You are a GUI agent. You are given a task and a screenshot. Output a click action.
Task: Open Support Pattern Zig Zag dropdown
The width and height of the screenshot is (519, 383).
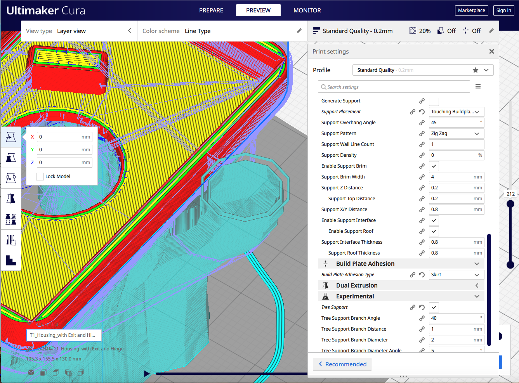(x=457, y=133)
